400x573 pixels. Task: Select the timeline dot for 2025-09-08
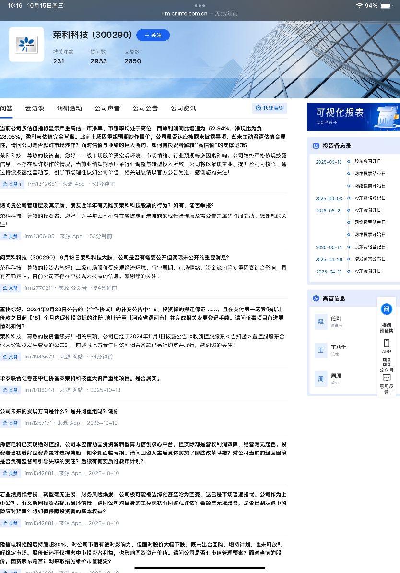click(349, 198)
